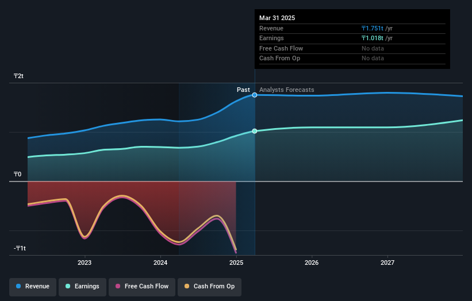Select the Earnings data point marker on chart
472x301 pixels.
coord(255,131)
